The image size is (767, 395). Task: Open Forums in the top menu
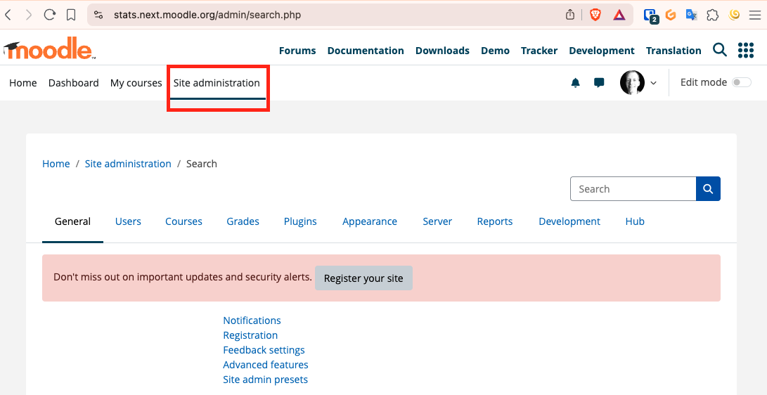pos(297,51)
